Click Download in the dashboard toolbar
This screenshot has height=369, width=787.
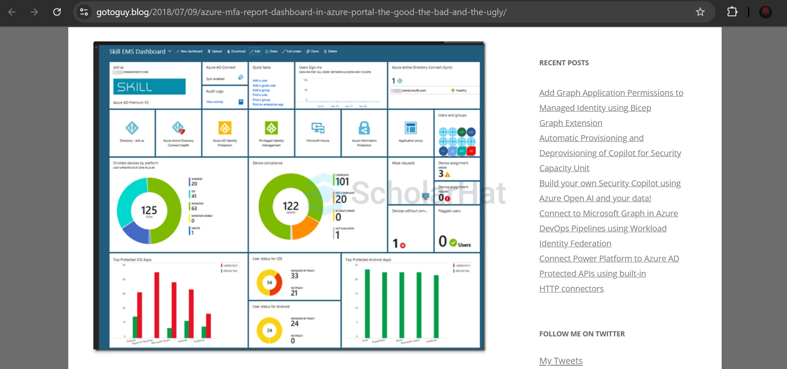[x=236, y=51]
